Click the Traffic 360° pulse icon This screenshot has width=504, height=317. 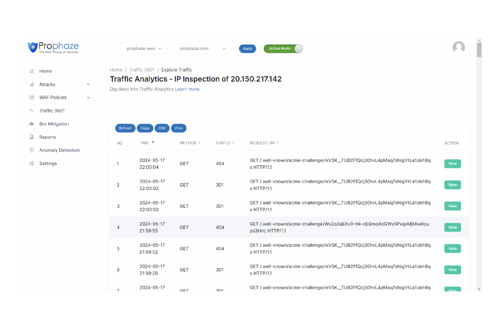pos(32,111)
